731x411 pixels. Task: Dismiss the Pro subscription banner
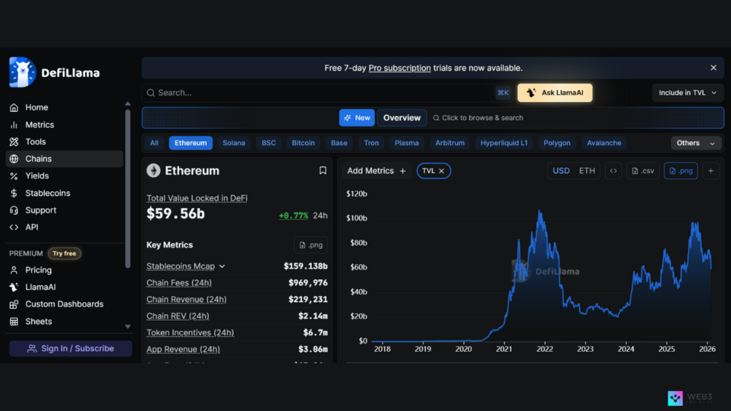[x=713, y=68]
